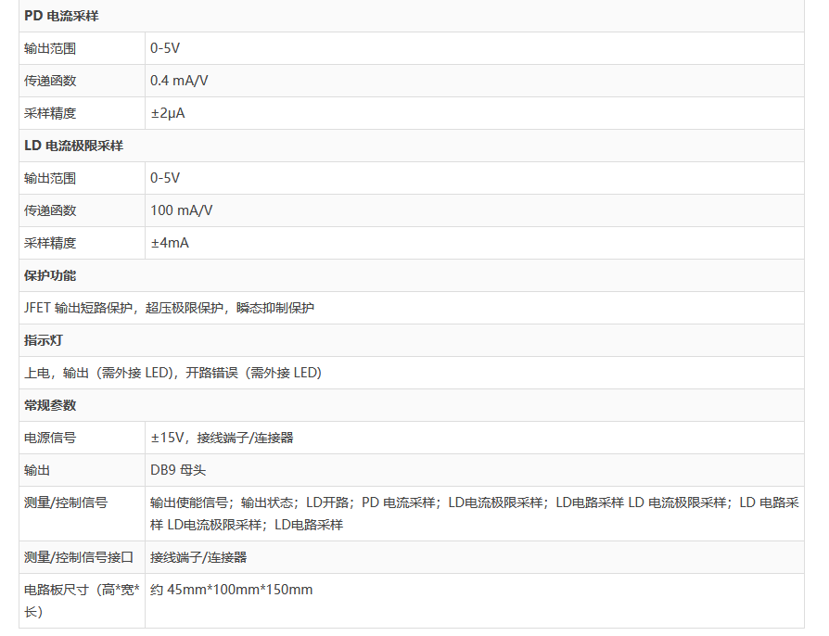Click the 测量/控制信号 row label
829x636 pixels.
66,502
